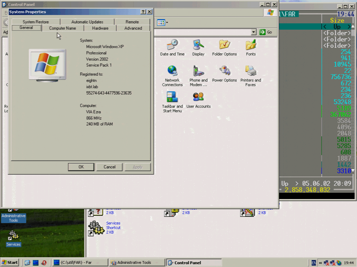Open Network Connections icon
357x267 pixels.
tap(172, 76)
